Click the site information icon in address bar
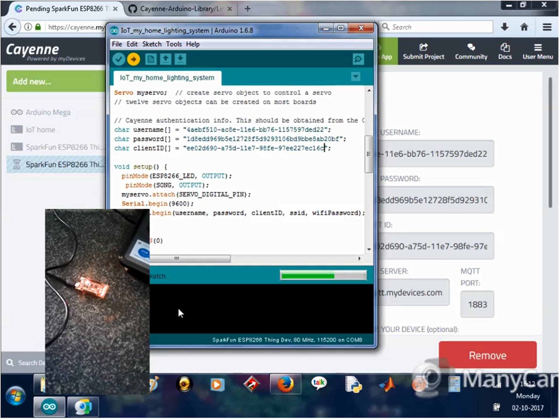The image size is (559, 419). [28, 27]
